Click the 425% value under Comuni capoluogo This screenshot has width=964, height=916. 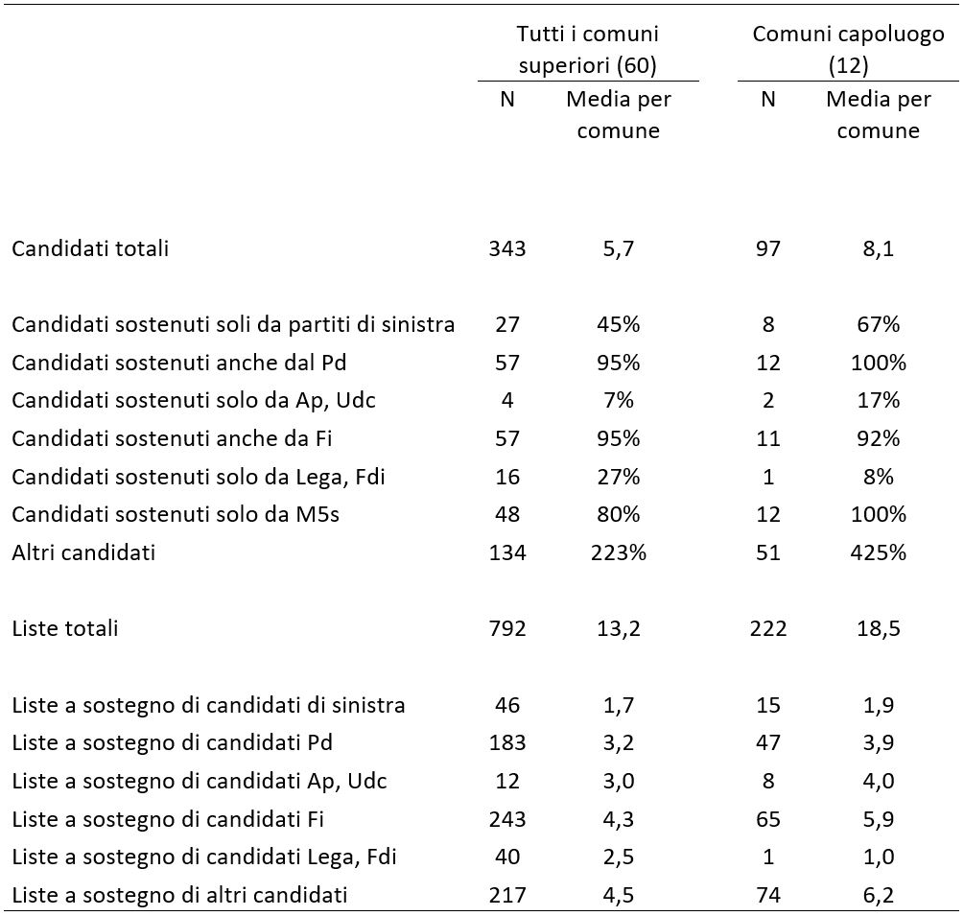point(879,552)
